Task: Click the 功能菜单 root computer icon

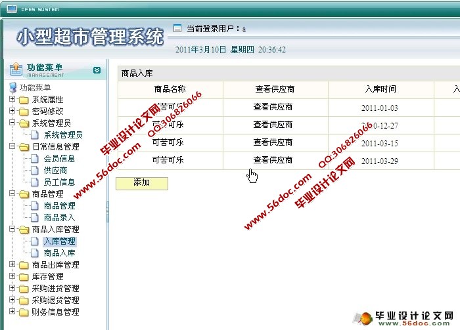Action: click(12, 87)
